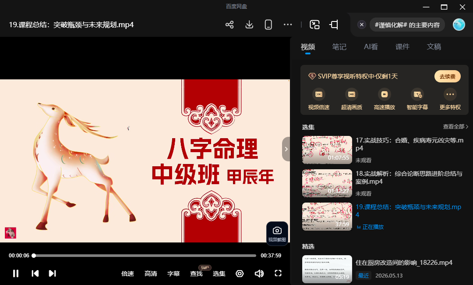Click the mini-window picture-in-picture icon

point(314,25)
